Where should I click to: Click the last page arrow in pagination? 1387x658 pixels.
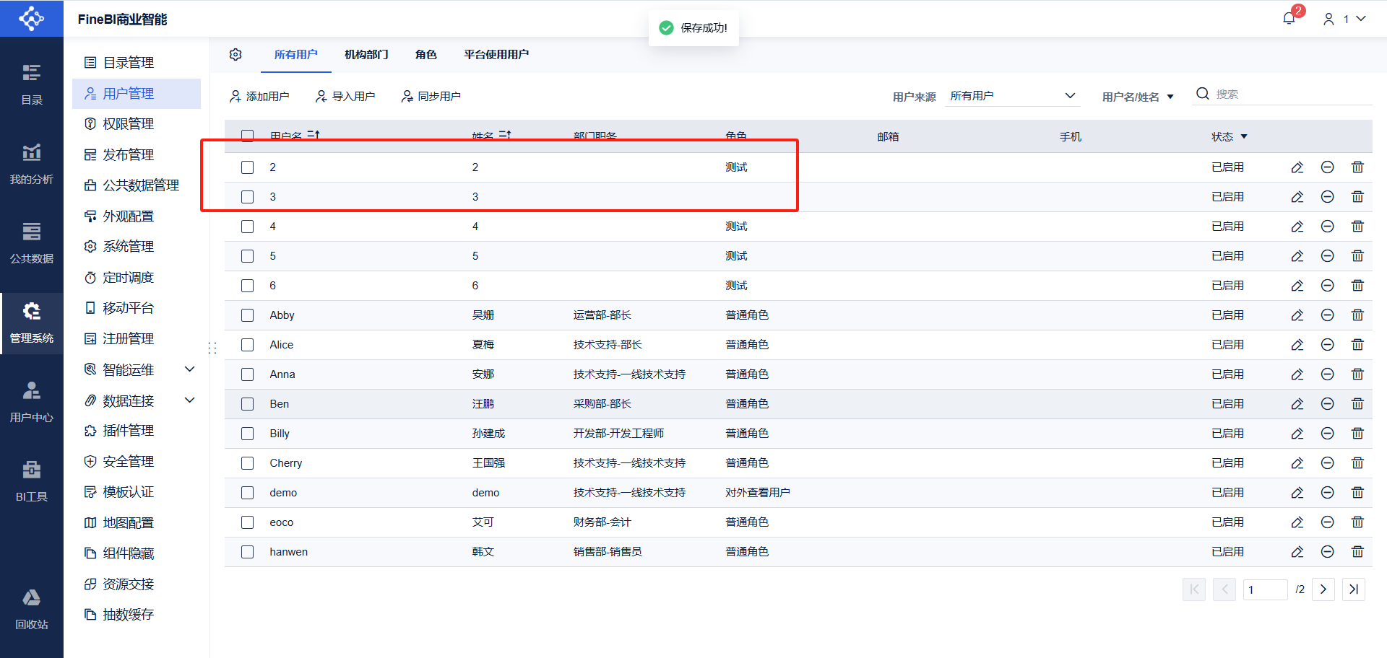point(1354,589)
